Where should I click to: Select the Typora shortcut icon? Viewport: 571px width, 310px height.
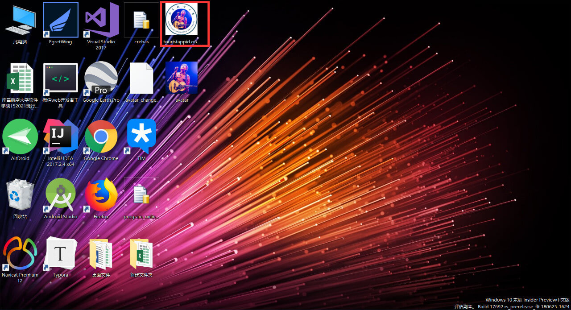[x=61, y=253]
